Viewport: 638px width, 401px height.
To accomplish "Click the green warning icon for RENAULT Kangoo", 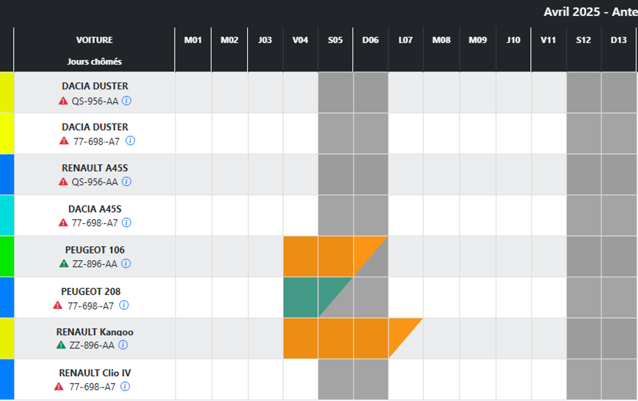I will [x=61, y=345].
